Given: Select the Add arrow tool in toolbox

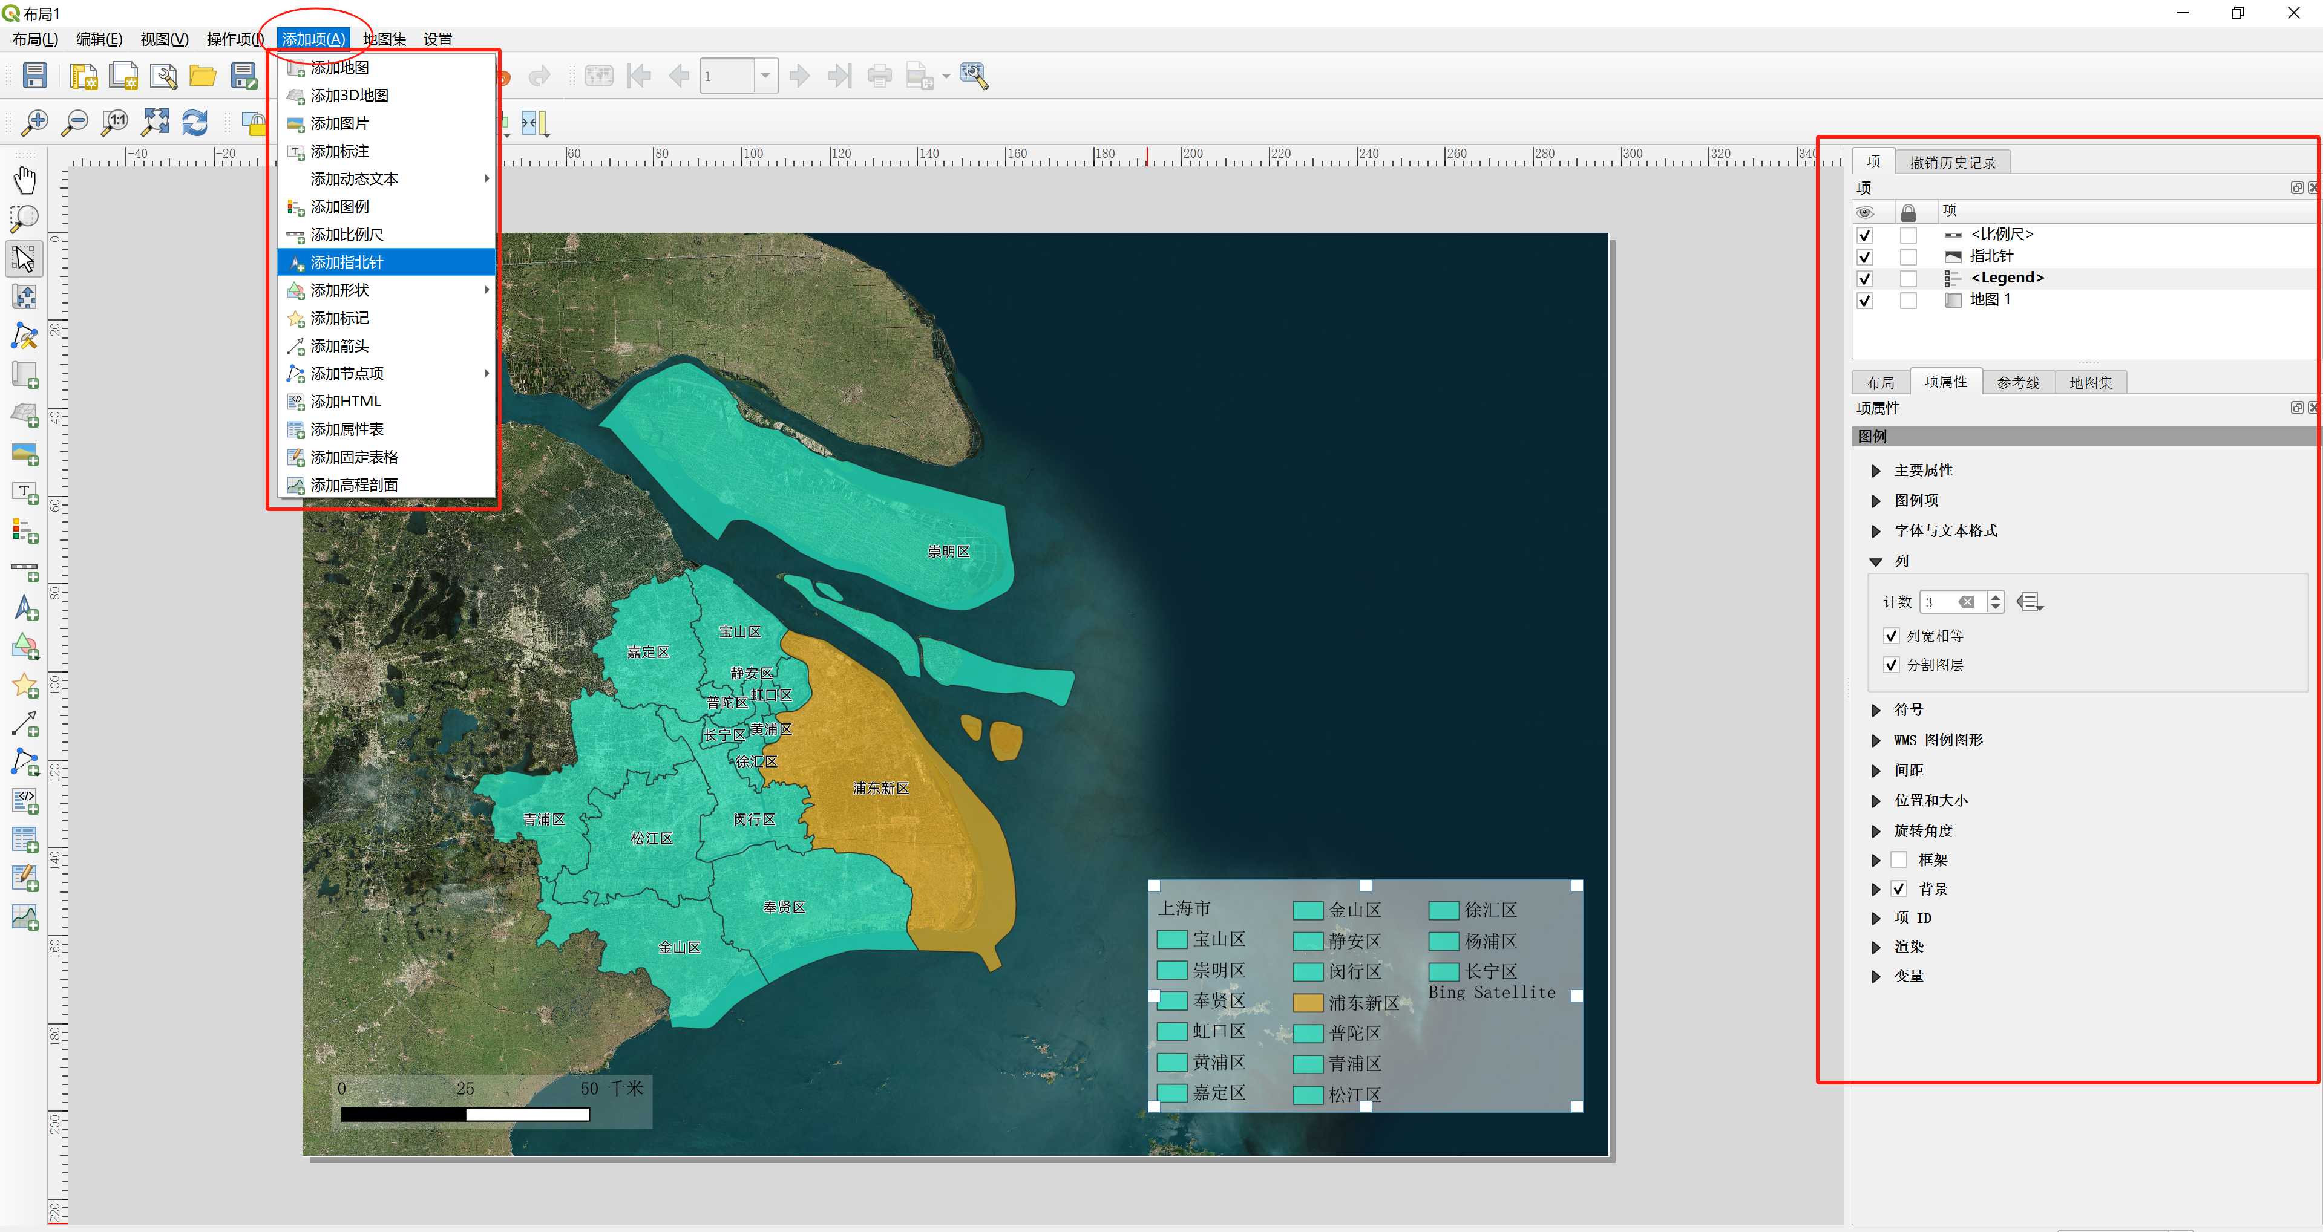Looking at the screenshot, I should click(25, 724).
